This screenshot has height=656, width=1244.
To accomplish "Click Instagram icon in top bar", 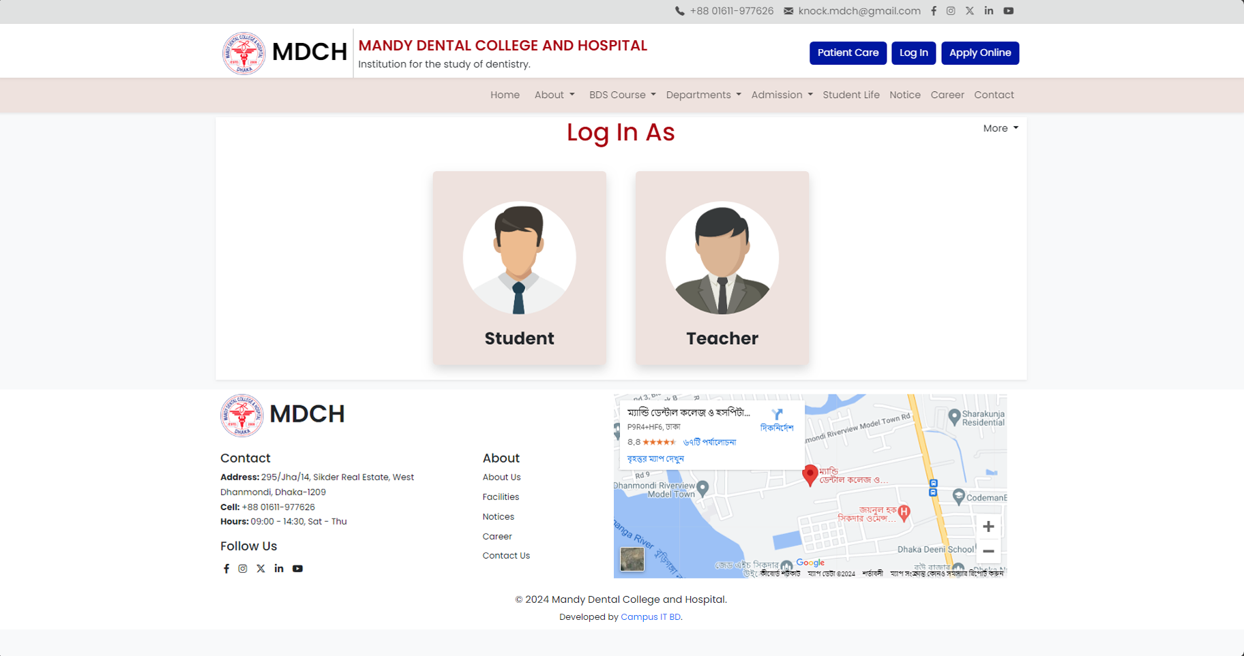I will pyautogui.click(x=951, y=11).
